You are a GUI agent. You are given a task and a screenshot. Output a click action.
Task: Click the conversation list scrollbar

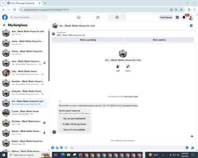click(49, 56)
